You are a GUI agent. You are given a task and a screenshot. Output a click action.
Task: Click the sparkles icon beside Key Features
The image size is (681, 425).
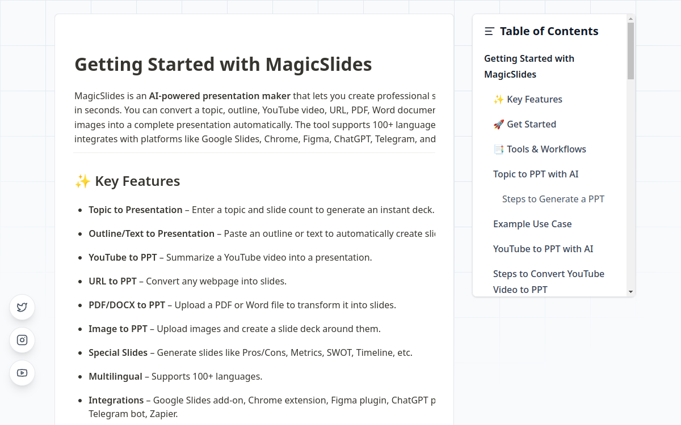click(x=498, y=99)
